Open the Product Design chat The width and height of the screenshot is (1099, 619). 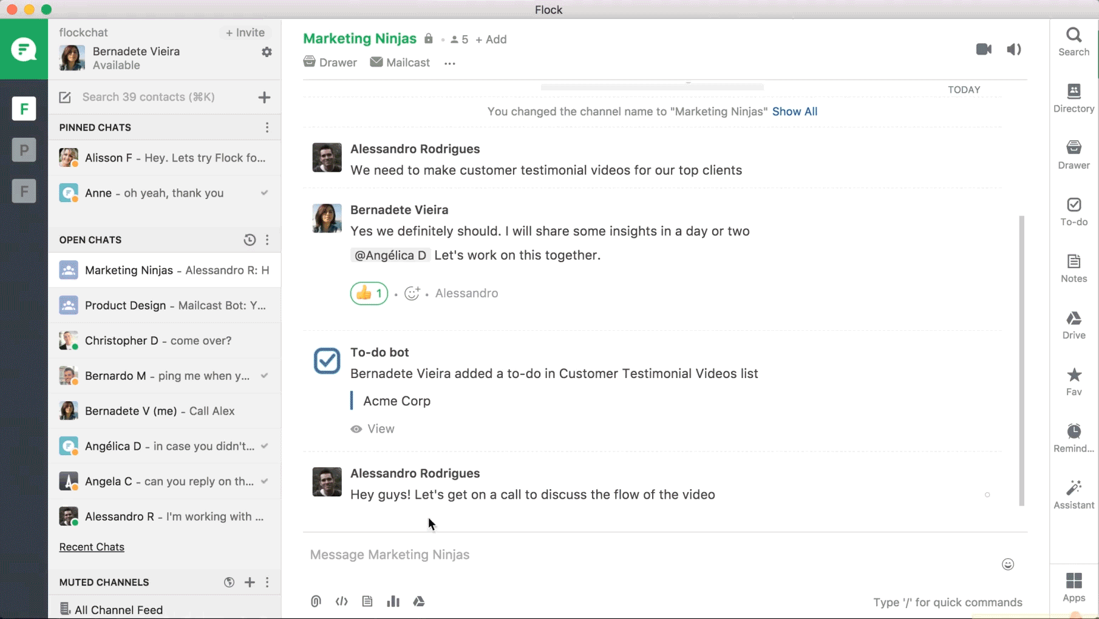pyautogui.click(x=165, y=305)
